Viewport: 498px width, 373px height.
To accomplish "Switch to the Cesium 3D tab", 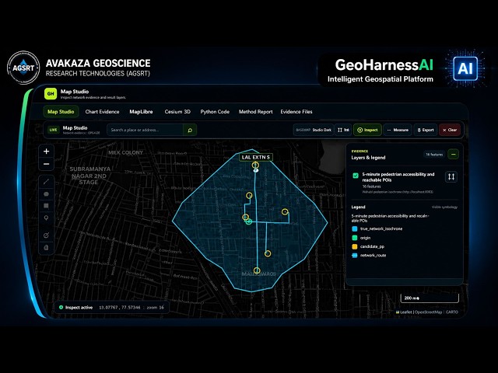I will pos(177,112).
